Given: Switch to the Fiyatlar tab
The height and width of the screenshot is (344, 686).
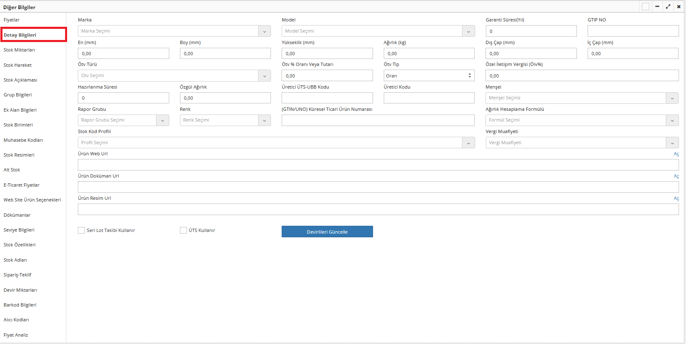Looking at the screenshot, I should point(12,20).
